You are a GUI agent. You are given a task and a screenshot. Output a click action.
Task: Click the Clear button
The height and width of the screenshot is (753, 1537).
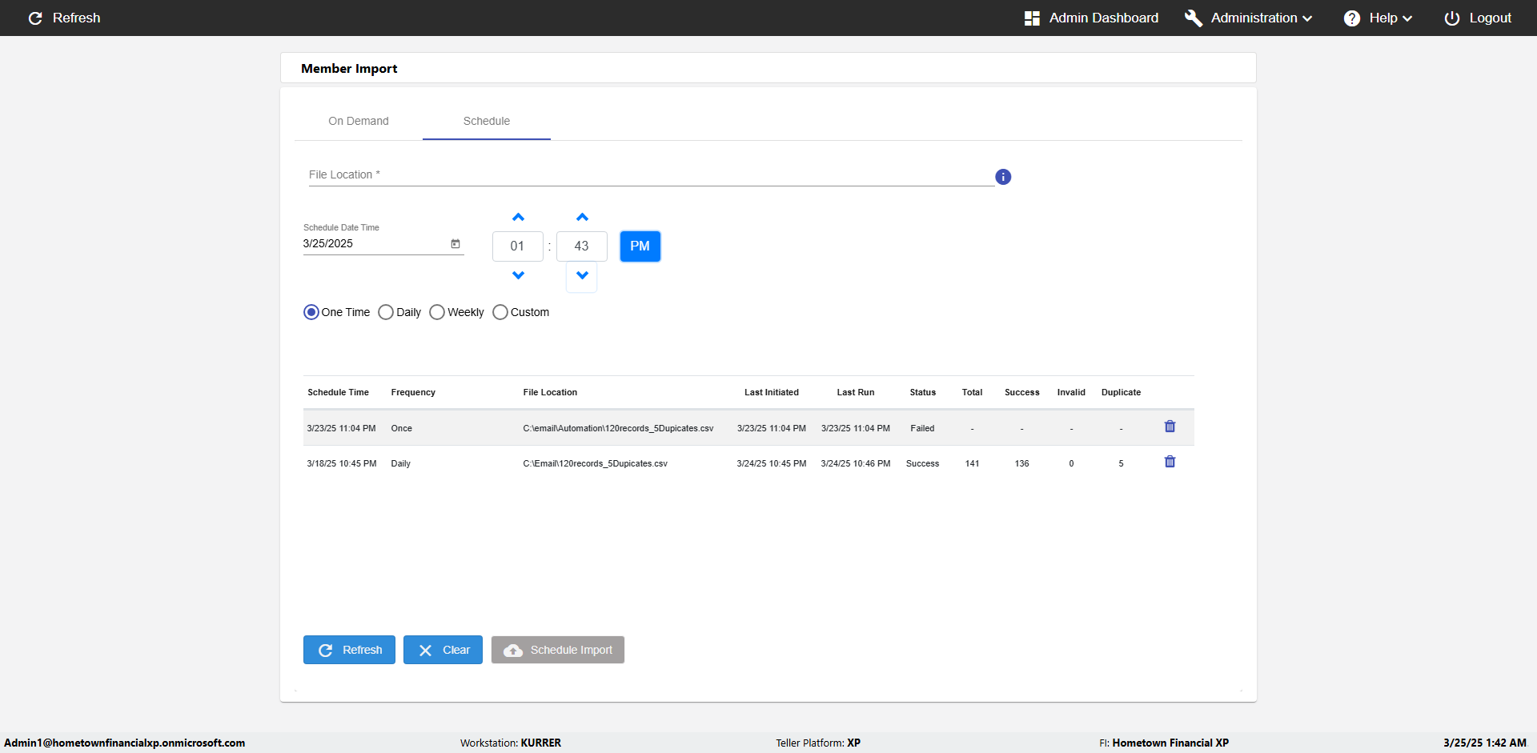tap(443, 650)
